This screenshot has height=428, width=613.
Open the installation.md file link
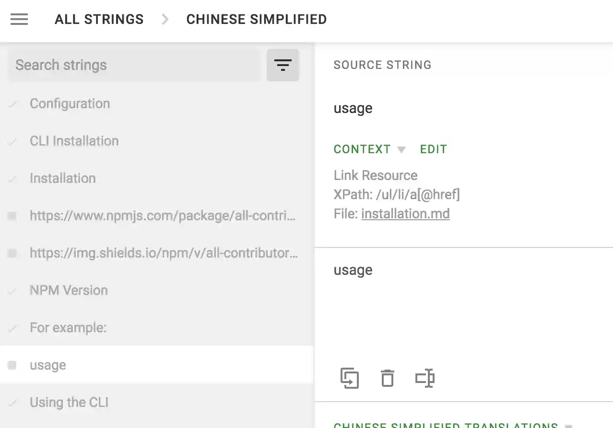coord(405,214)
